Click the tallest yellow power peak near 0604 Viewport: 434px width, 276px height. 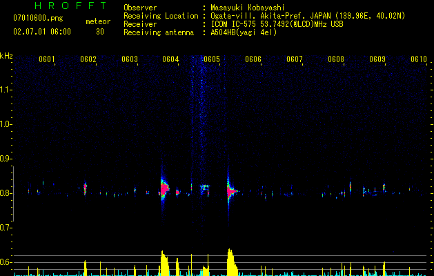(x=164, y=263)
